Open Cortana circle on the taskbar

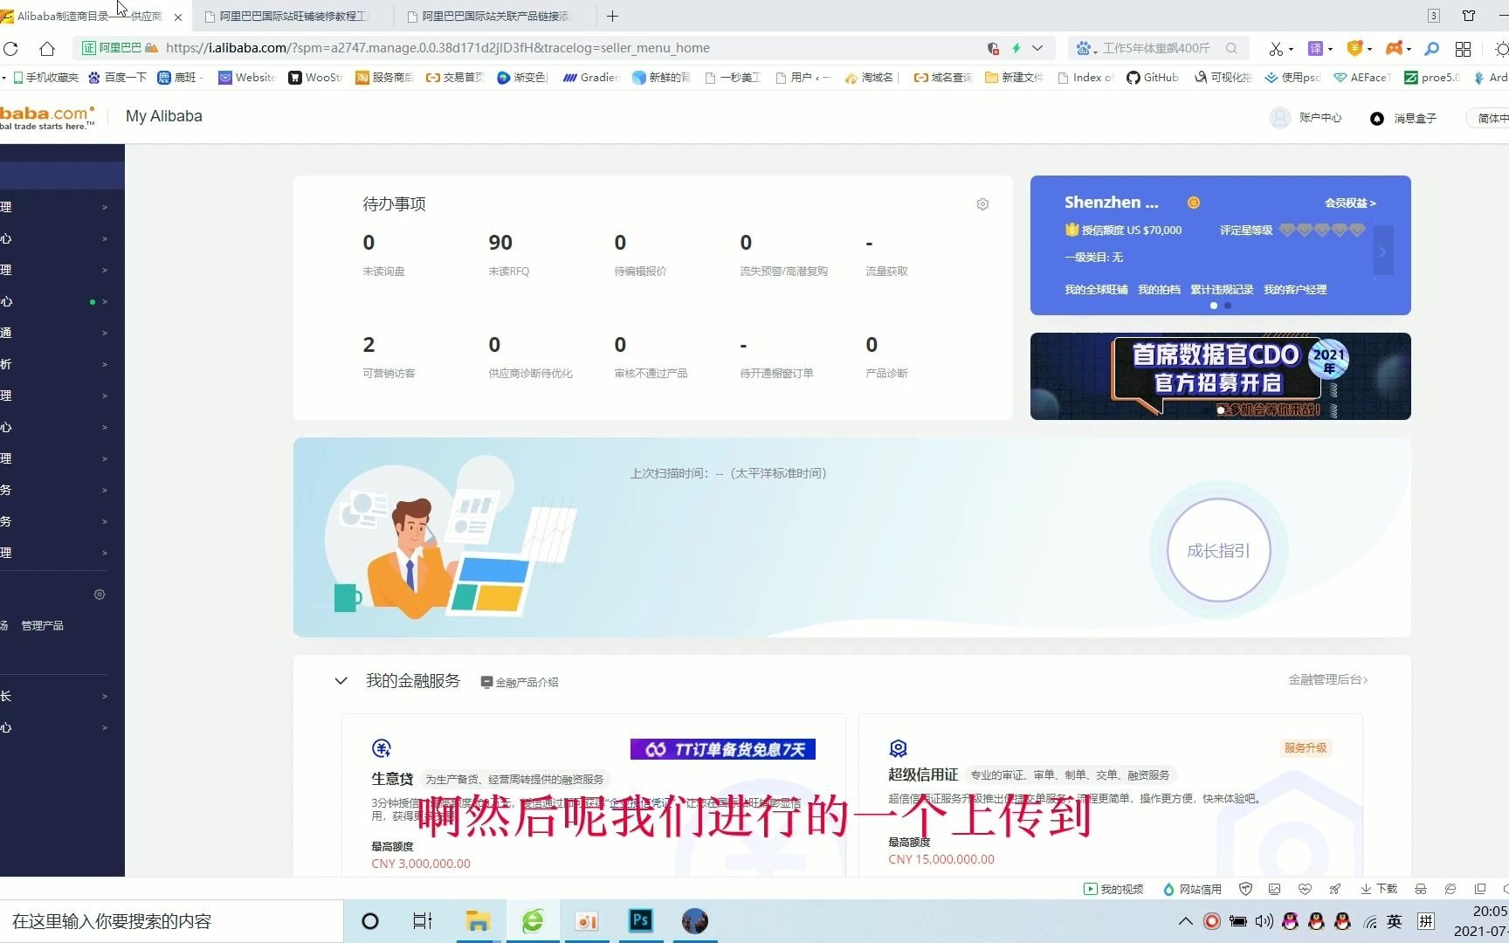point(370,921)
